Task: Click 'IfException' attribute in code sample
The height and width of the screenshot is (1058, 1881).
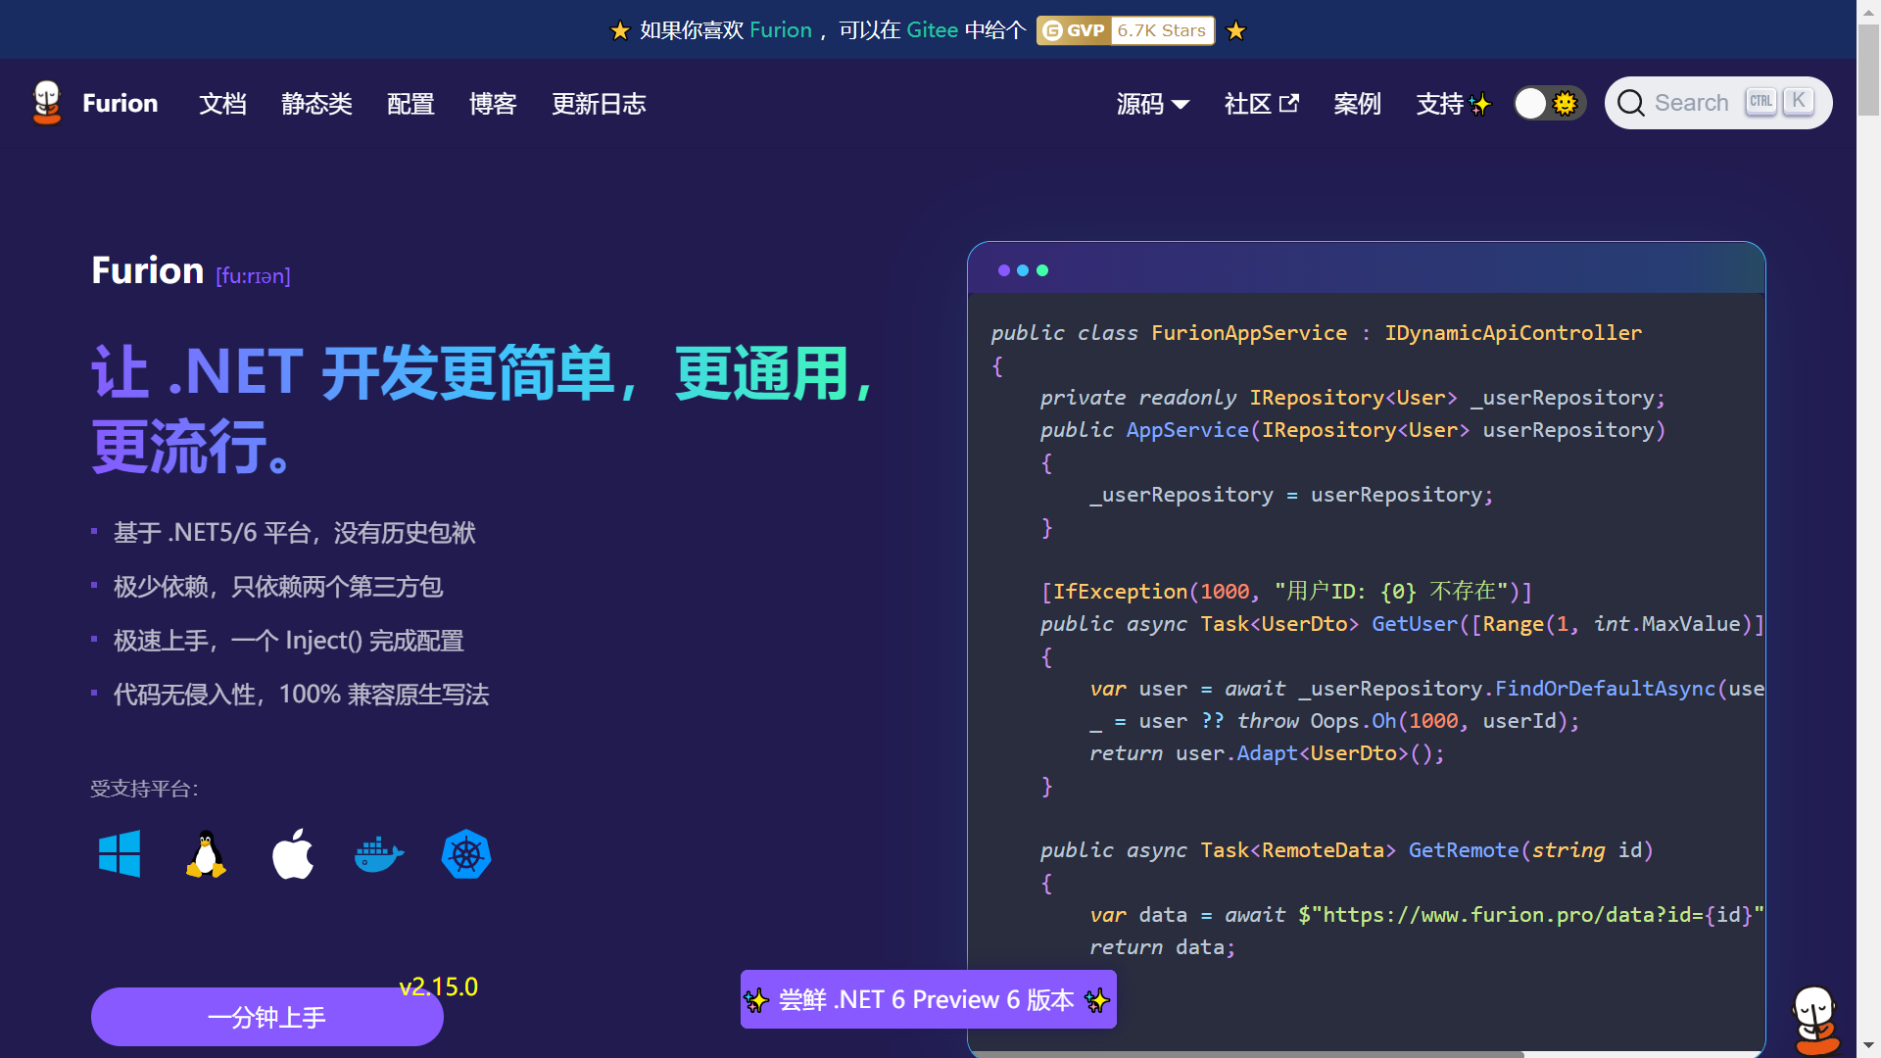Action: coord(1120,592)
